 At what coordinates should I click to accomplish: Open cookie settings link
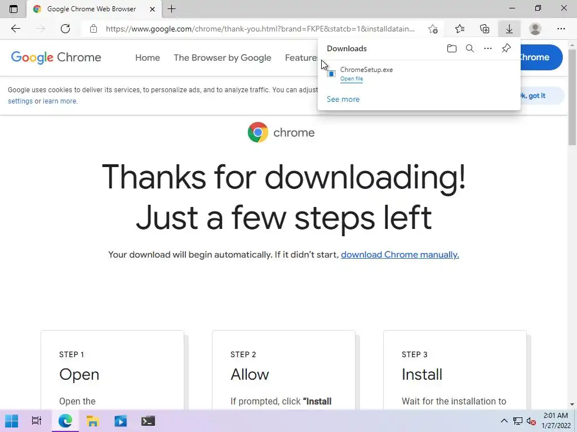point(20,101)
